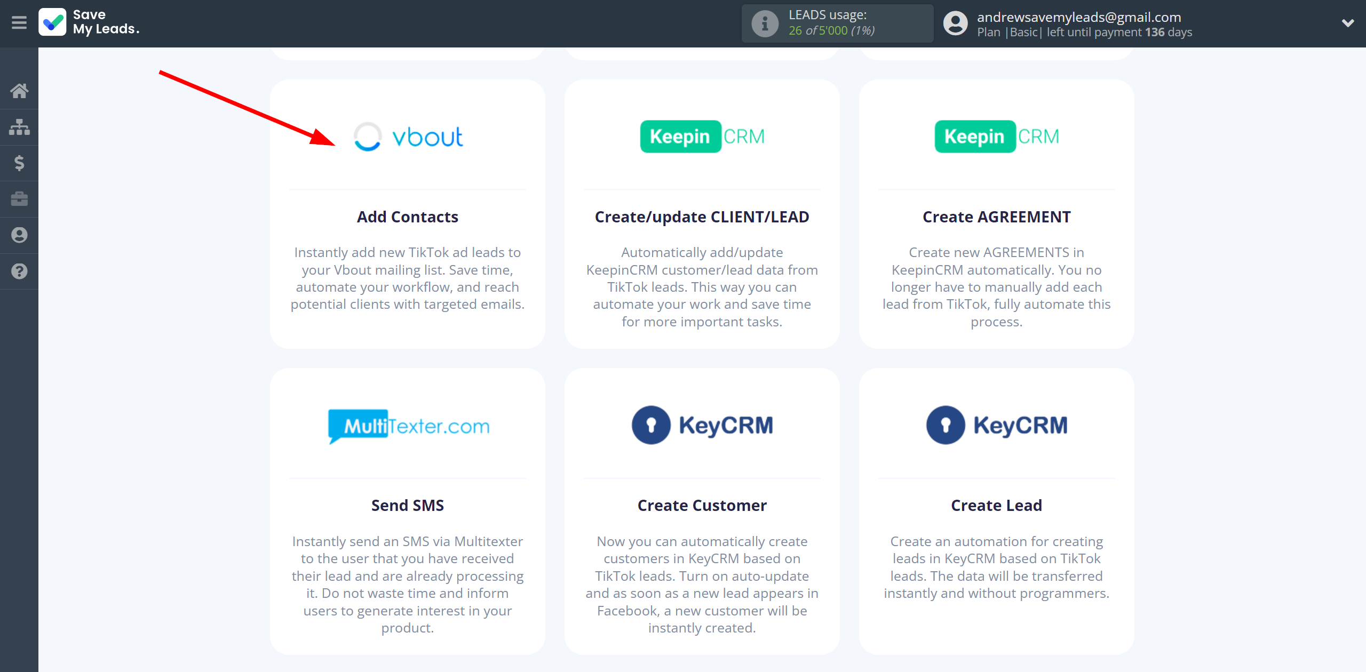
Task: Click the KeepinCRM logo above Create/update CLIENT/LEAD
Action: 702,137
